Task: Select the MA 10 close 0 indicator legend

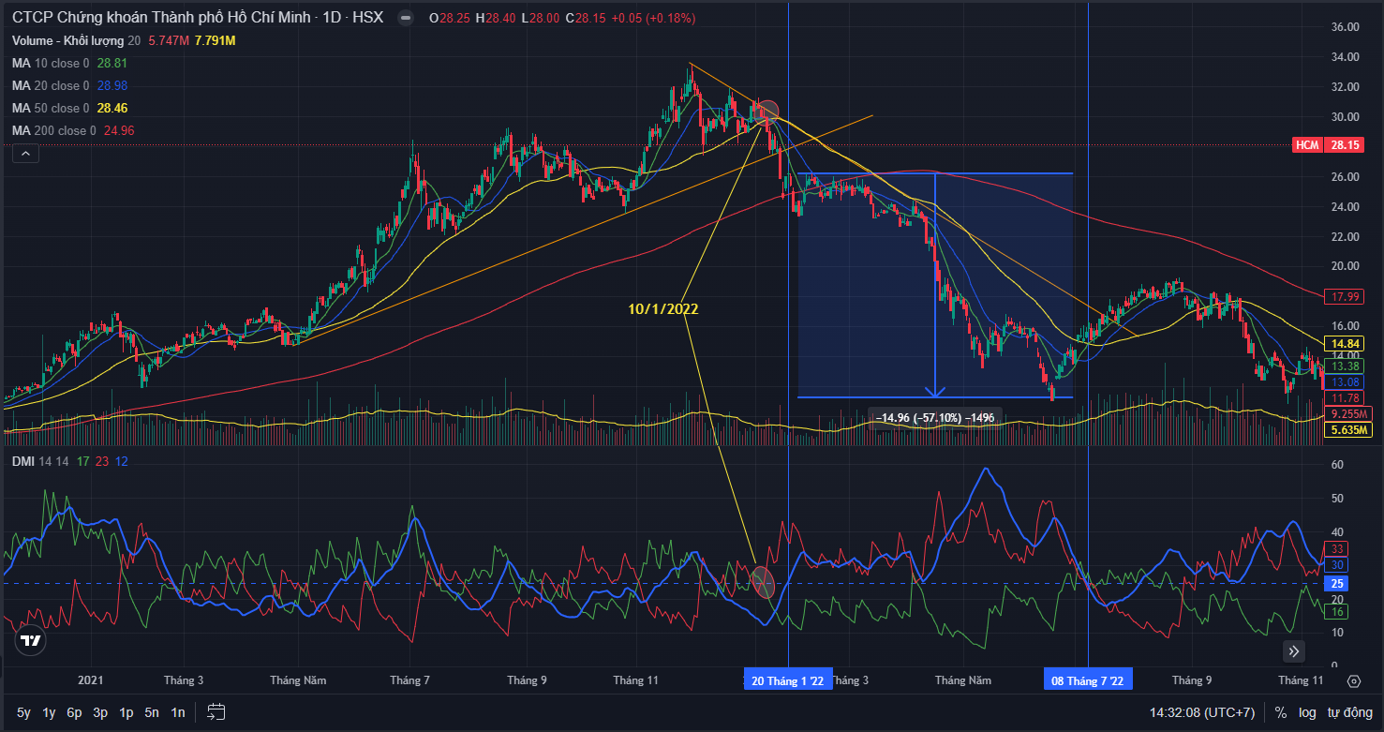Action: 51,63
